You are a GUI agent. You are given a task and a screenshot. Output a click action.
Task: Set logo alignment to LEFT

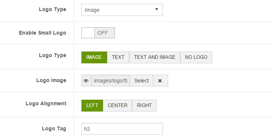92,106
